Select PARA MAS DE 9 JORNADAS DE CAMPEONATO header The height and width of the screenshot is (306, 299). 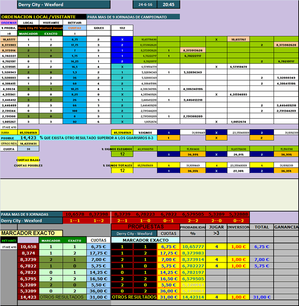[133, 17]
